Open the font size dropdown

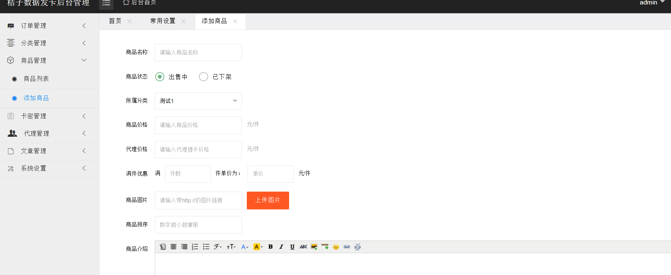tap(232, 247)
